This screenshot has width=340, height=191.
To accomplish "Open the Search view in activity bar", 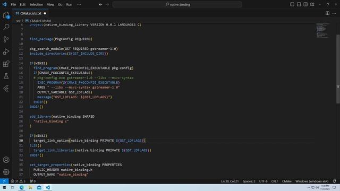I will [x=6, y=27].
